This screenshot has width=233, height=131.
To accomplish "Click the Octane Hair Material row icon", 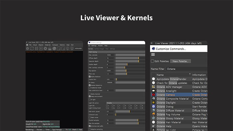I will tap(153, 122).
